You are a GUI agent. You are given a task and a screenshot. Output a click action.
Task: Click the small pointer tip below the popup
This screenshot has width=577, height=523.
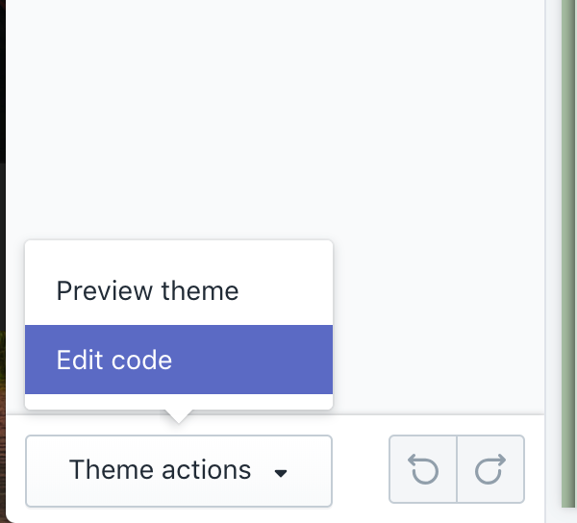click(179, 416)
